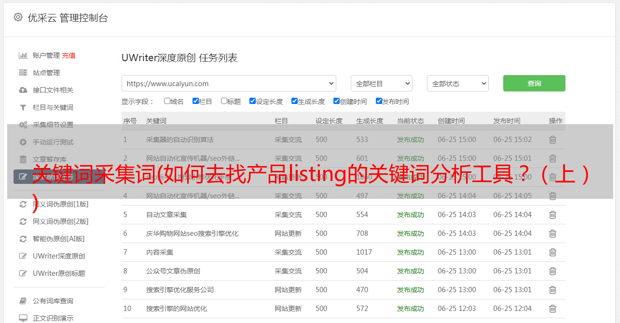
Task: Open 同义词伪原创[2版] in the sidebar
Action: pyautogui.click(x=61, y=221)
